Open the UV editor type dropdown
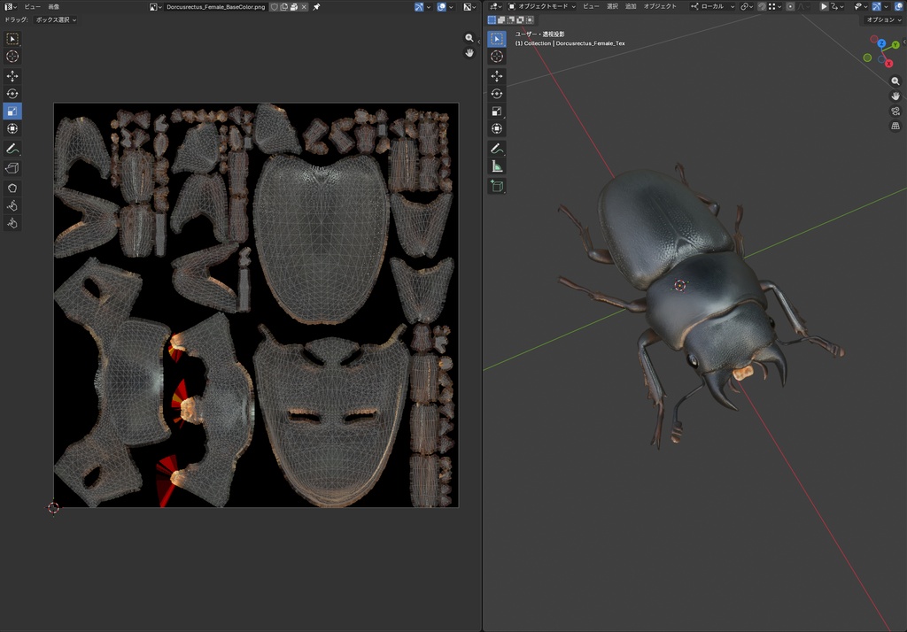This screenshot has height=632, width=907. [x=10, y=6]
